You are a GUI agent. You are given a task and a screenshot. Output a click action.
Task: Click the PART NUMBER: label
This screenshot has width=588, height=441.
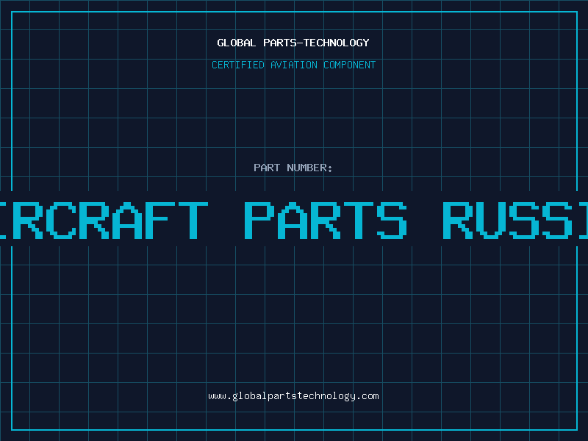coord(293,168)
